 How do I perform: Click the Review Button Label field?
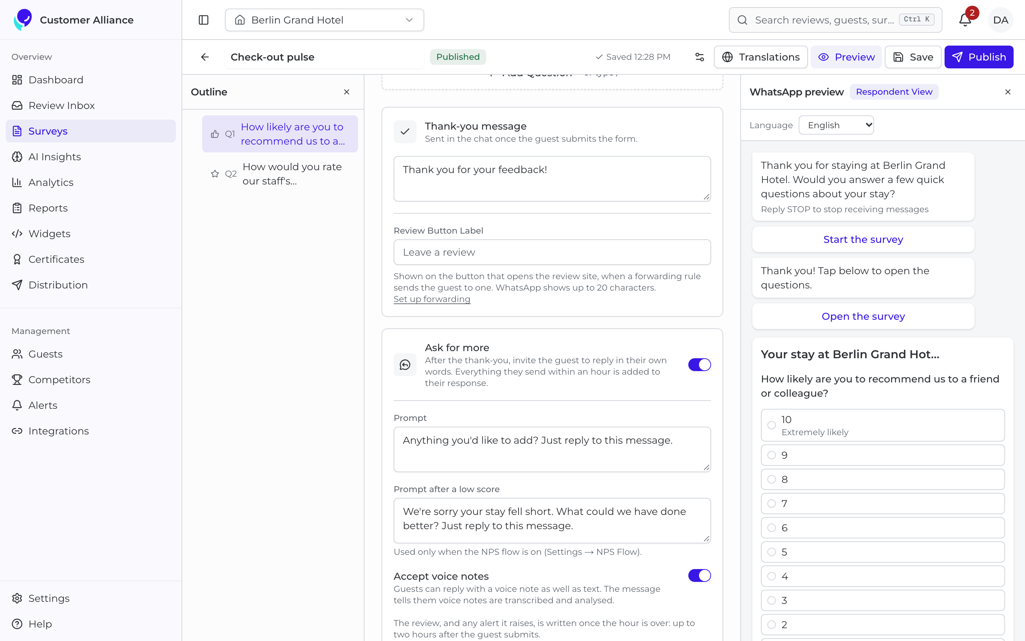click(552, 252)
